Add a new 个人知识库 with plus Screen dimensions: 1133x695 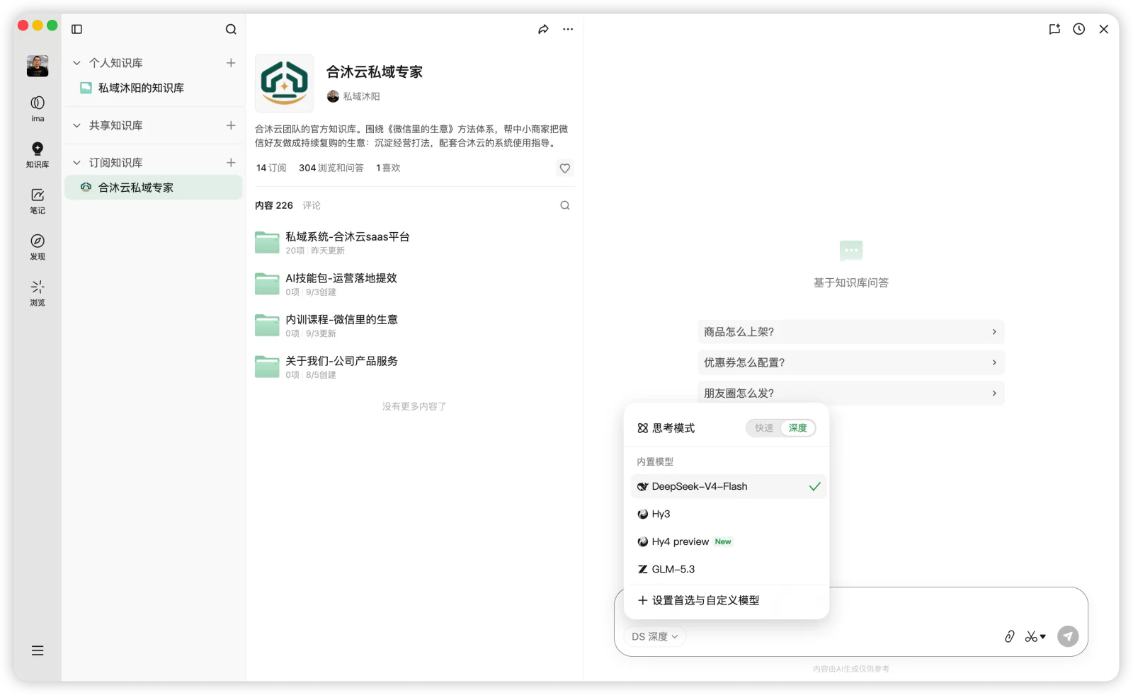(231, 63)
